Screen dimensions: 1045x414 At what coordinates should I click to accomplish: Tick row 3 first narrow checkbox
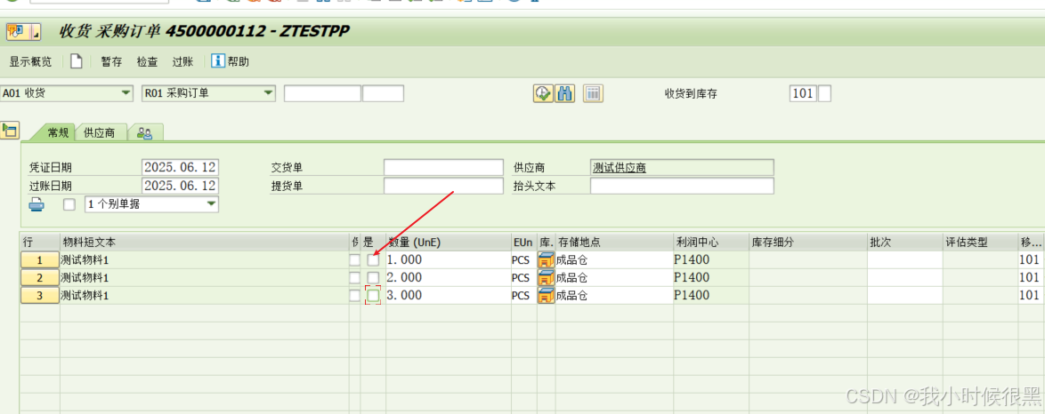(354, 296)
